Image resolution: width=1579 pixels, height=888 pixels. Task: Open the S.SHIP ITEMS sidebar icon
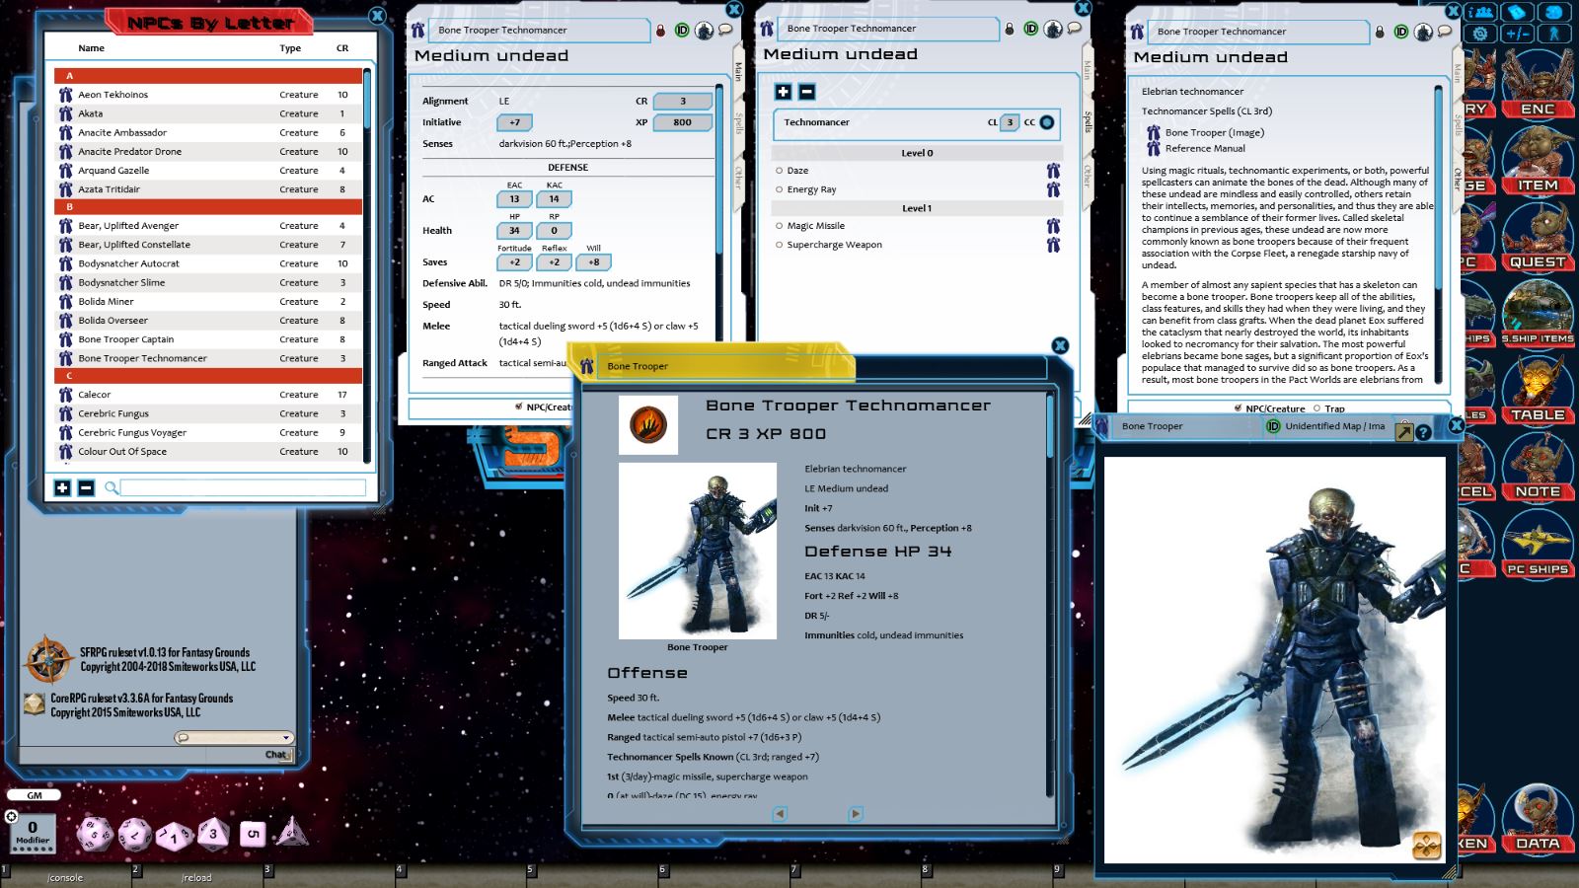(x=1537, y=338)
